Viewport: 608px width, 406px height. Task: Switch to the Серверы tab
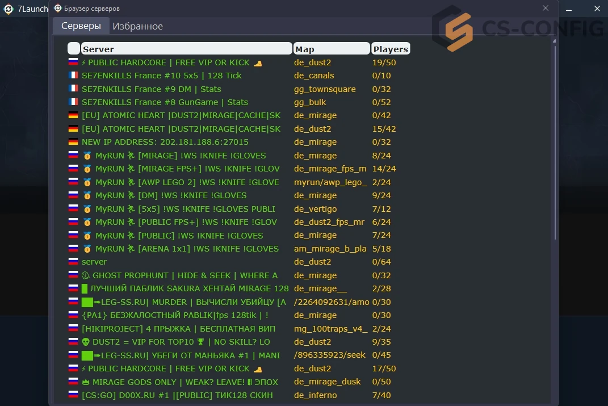click(81, 26)
